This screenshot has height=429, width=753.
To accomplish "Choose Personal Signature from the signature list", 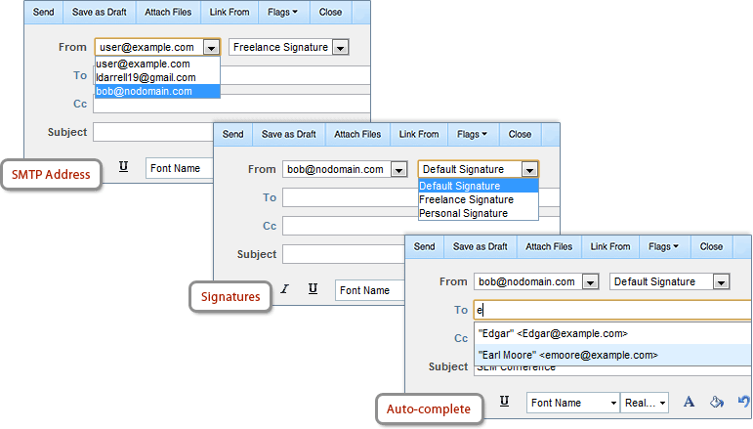I will point(464,213).
